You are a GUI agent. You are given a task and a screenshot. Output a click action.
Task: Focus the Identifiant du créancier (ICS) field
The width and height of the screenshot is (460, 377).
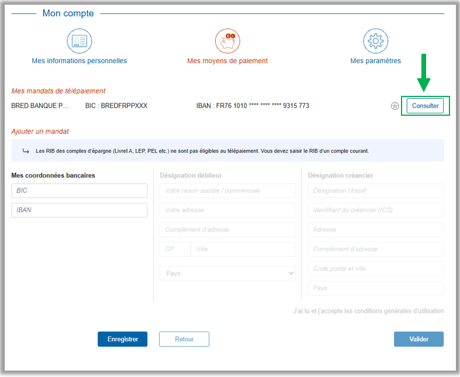pos(375,210)
